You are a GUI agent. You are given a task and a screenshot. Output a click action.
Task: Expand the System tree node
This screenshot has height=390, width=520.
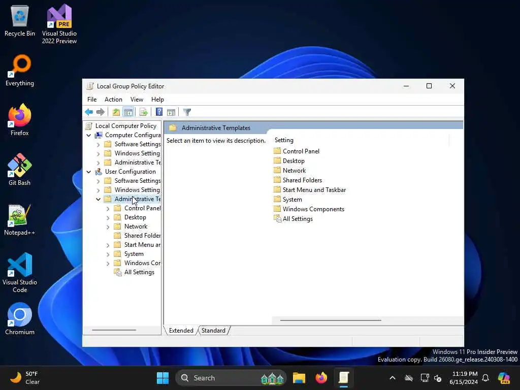coord(108,254)
